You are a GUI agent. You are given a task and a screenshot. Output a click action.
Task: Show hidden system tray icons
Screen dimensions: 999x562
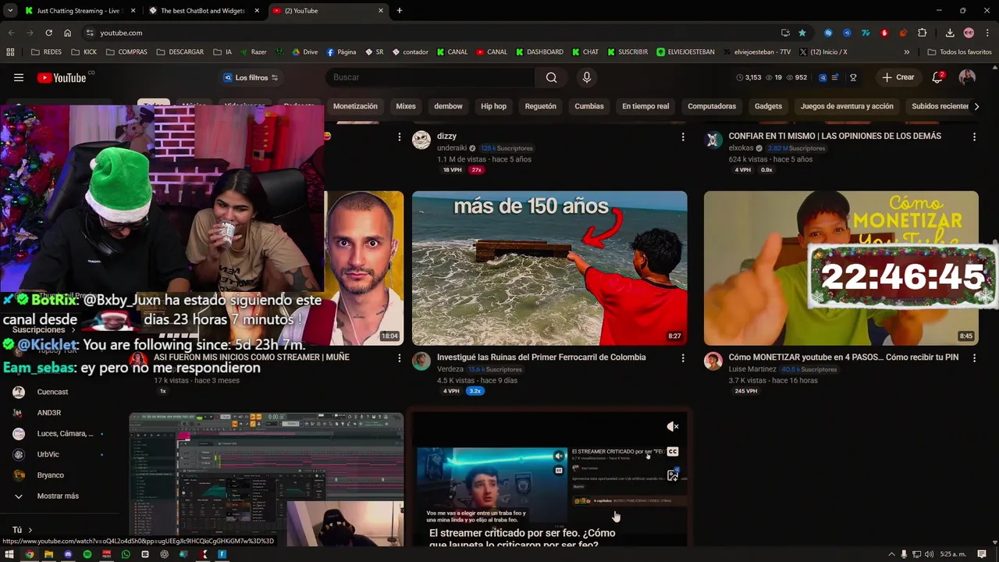click(892, 554)
